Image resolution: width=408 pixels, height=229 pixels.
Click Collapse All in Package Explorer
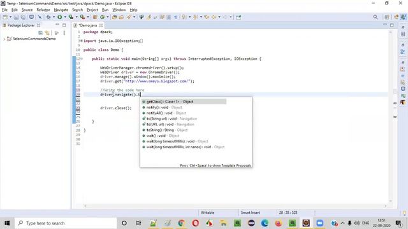40,33
